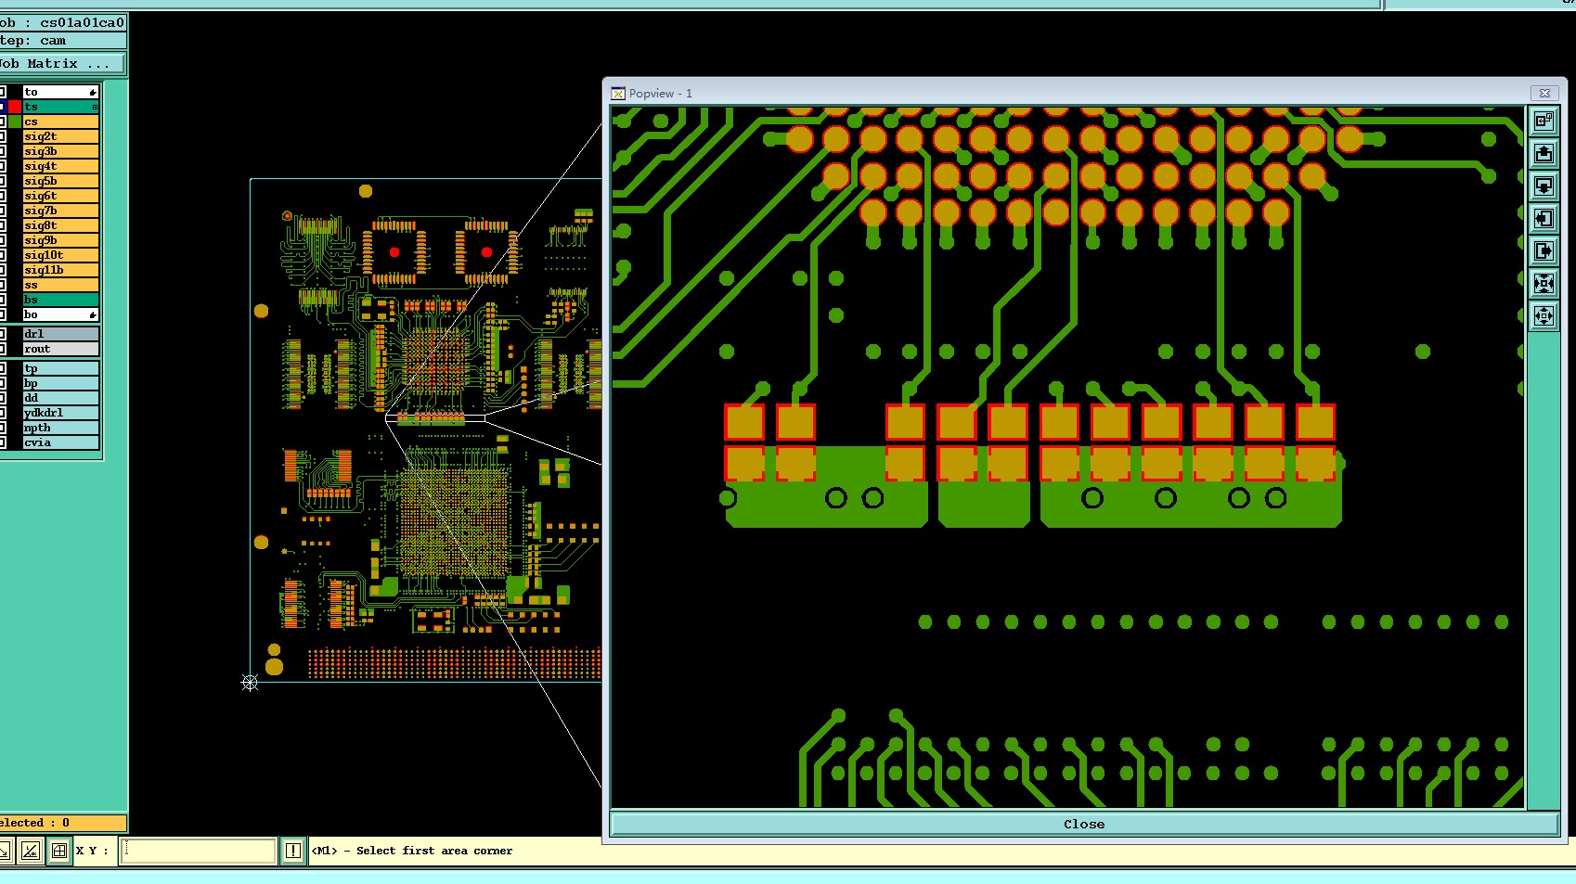This screenshot has width=1576, height=884.
Task: Toggle the checkbox for layer sig5b
Action: (x=3, y=181)
